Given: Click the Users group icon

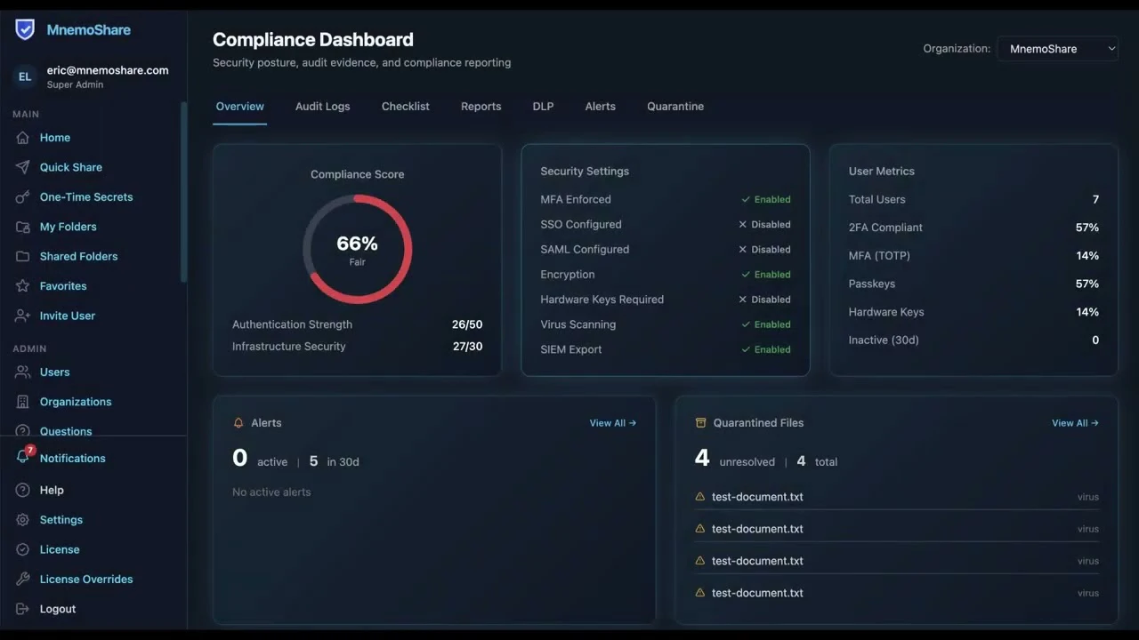Looking at the screenshot, I should pyautogui.click(x=23, y=372).
